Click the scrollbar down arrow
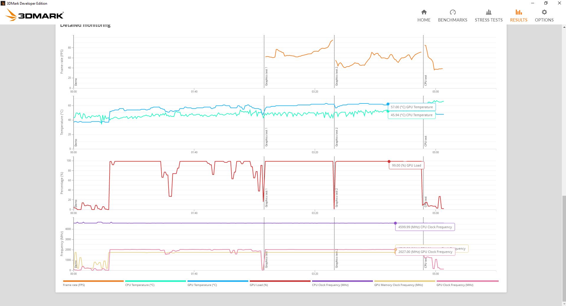This screenshot has width=566, height=306. [x=564, y=304]
